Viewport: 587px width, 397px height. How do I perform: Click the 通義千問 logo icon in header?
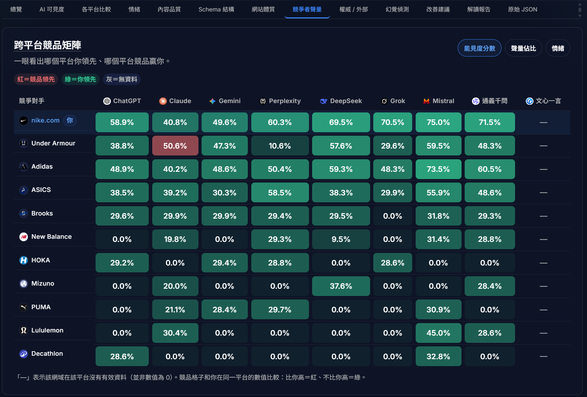(x=476, y=101)
